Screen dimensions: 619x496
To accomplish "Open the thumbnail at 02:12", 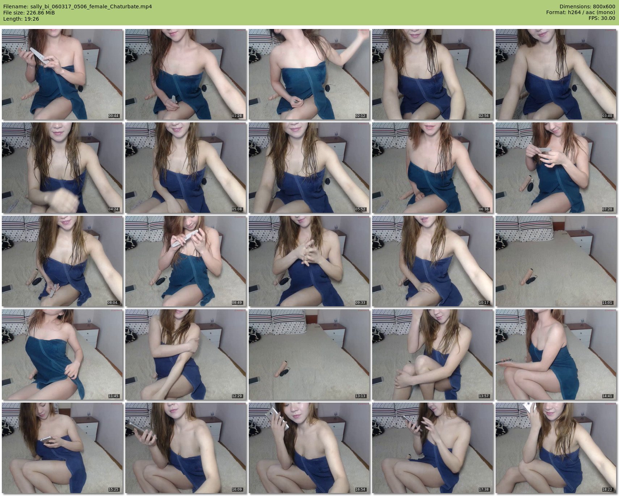I will coord(309,74).
